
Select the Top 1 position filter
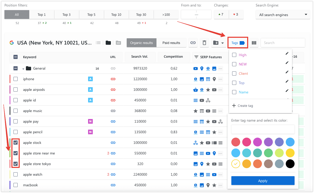click(x=42, y=14)
